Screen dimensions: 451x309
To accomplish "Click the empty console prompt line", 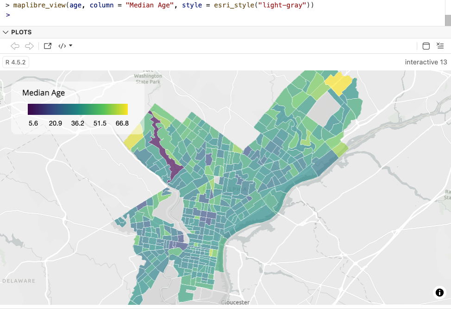I will tap(185, 15).
